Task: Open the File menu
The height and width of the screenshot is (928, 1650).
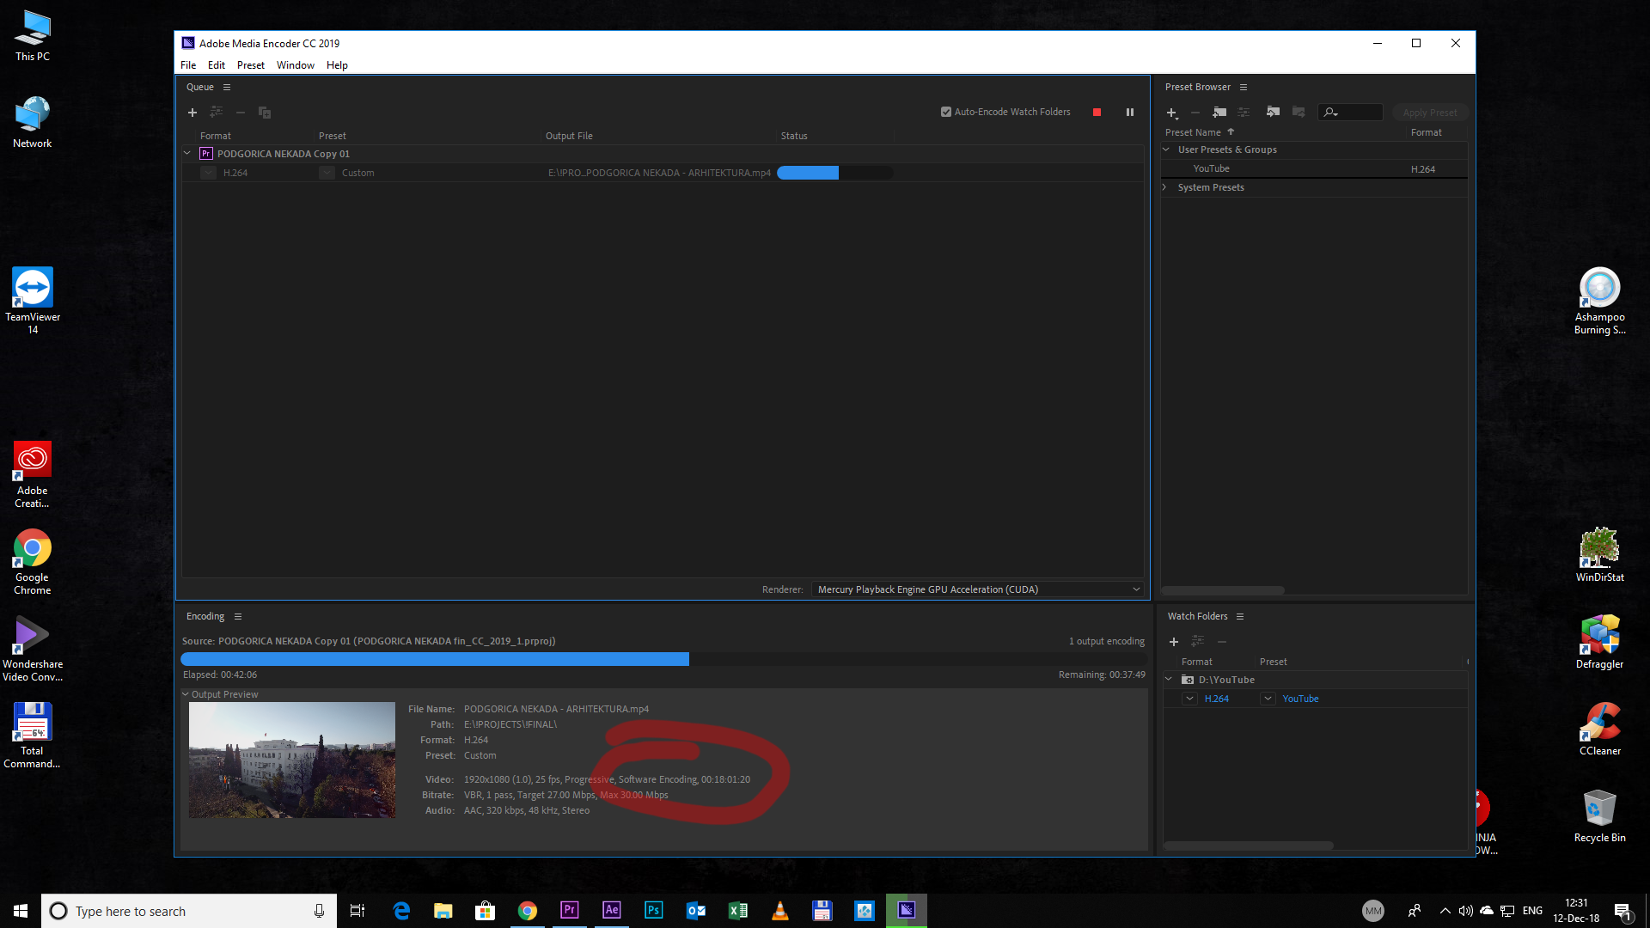Action: tap(188, 65)
